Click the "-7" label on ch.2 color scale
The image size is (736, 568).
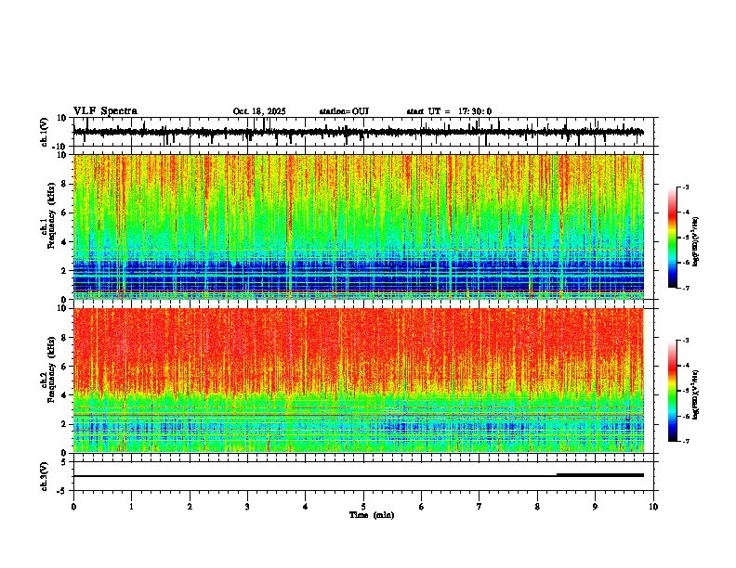(686, 441)
